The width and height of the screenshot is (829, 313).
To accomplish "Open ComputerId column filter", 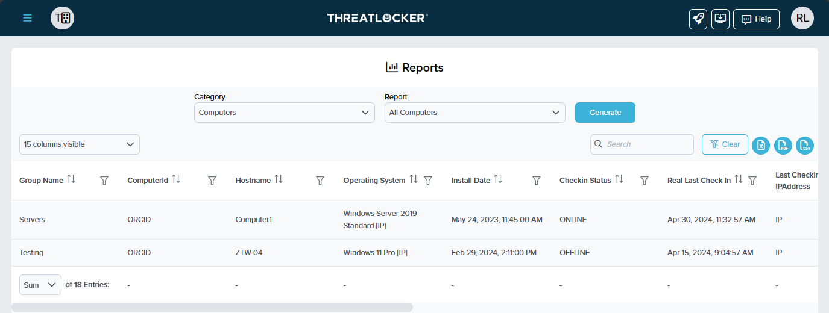I will [x=212, y=181].
